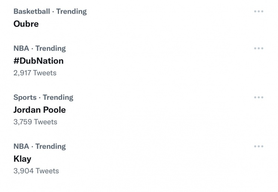The image size is (278, 192).
Task: Click the 2,917 Tweets count
Action: pyautogui.click(x=35, y=73)
